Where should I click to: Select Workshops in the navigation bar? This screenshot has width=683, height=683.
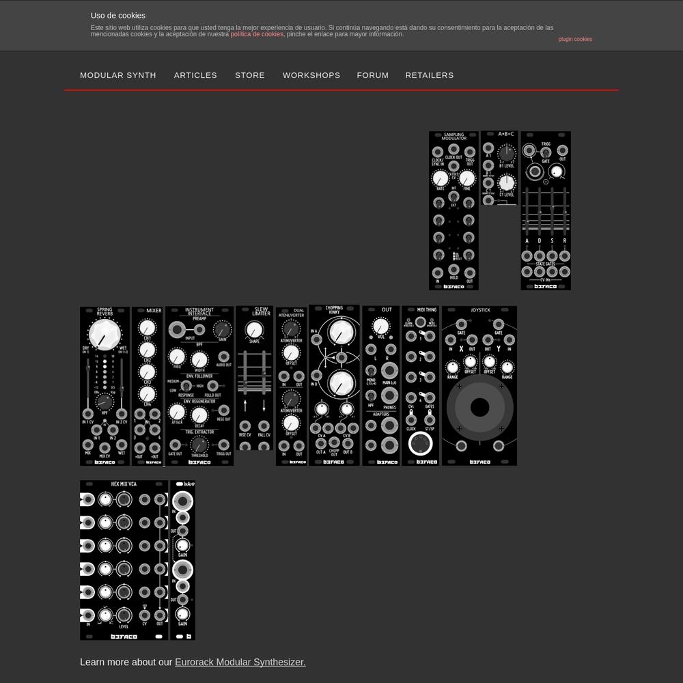[x=311, y=75]
